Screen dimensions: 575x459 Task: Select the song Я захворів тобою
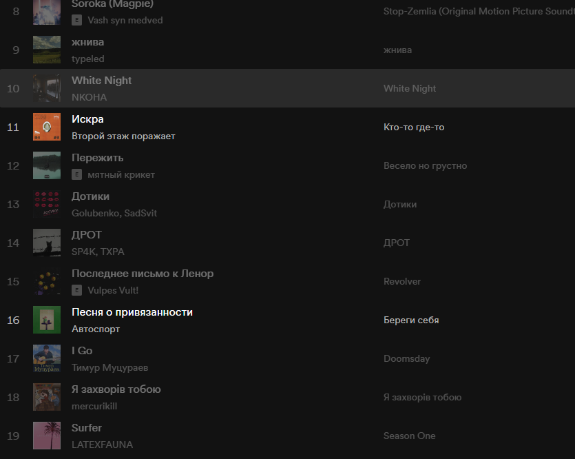pos(116,389)
